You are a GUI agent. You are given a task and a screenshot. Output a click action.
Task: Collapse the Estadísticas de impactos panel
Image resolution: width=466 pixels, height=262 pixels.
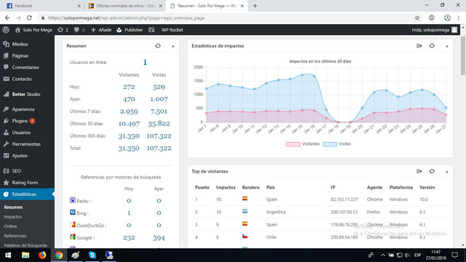[446, 46]
